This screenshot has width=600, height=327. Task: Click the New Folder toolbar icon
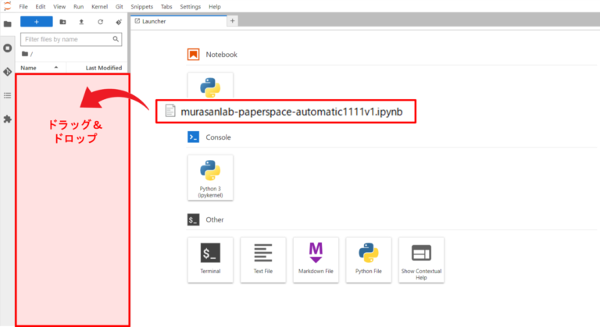point(63,22)
